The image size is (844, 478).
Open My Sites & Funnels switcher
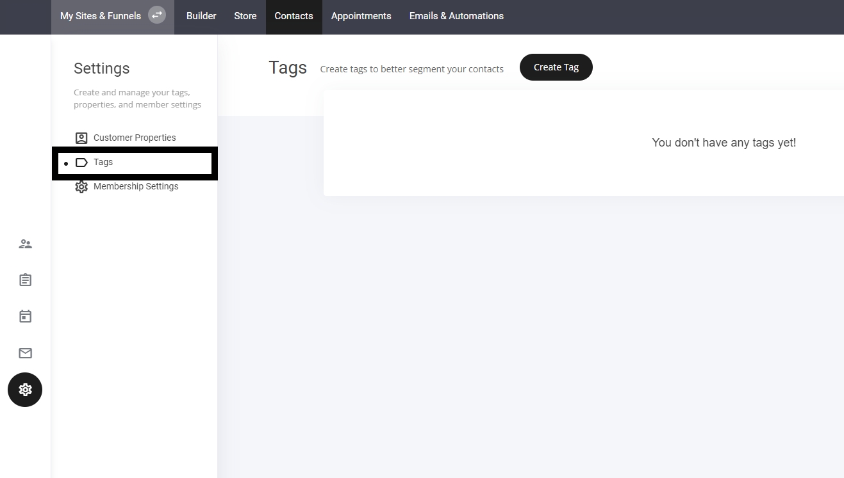pyautogui.click(x=101, y=16)
